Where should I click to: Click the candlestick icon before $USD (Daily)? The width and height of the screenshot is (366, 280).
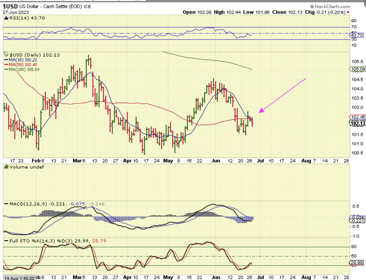6,55
